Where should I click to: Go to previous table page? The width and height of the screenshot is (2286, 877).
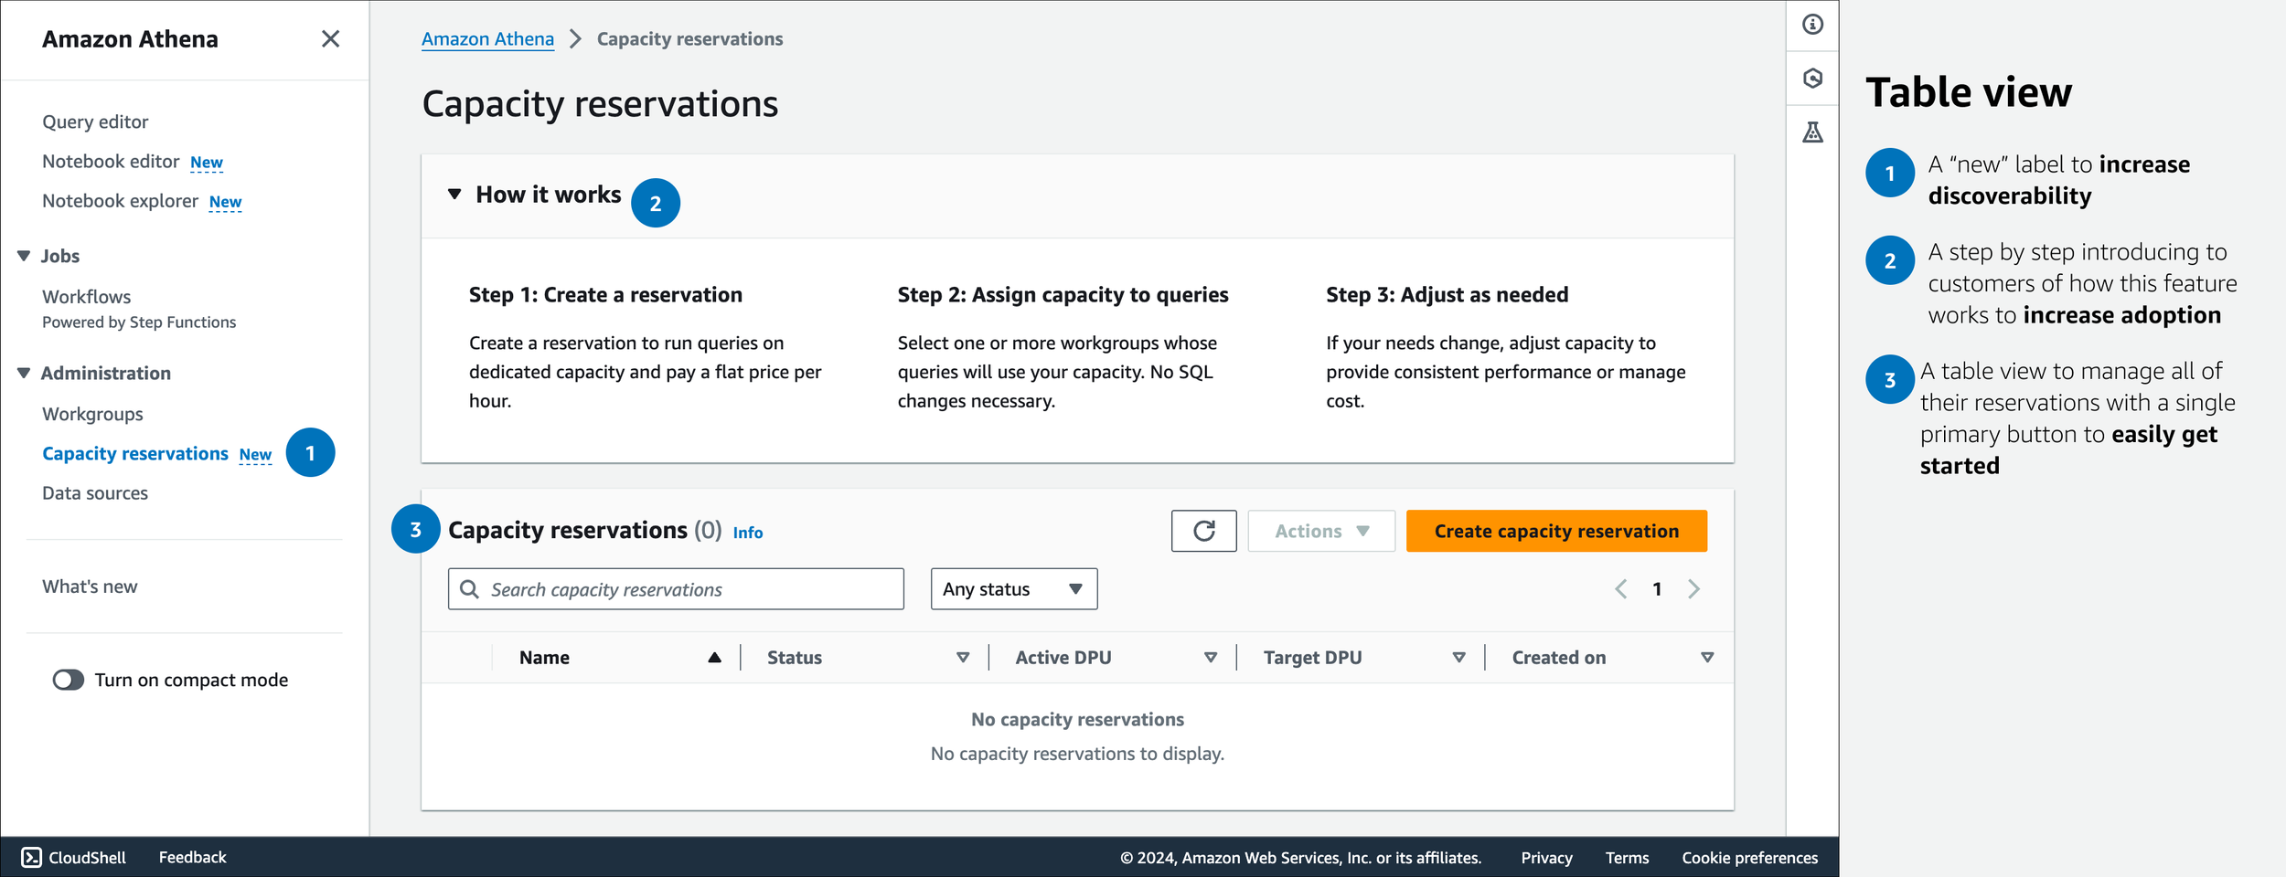point(1620,589)
